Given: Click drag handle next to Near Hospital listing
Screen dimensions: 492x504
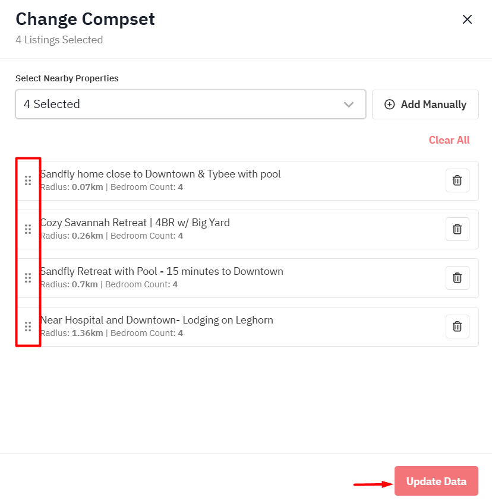Looking at the screenshot, I should [x=28, y=327].
